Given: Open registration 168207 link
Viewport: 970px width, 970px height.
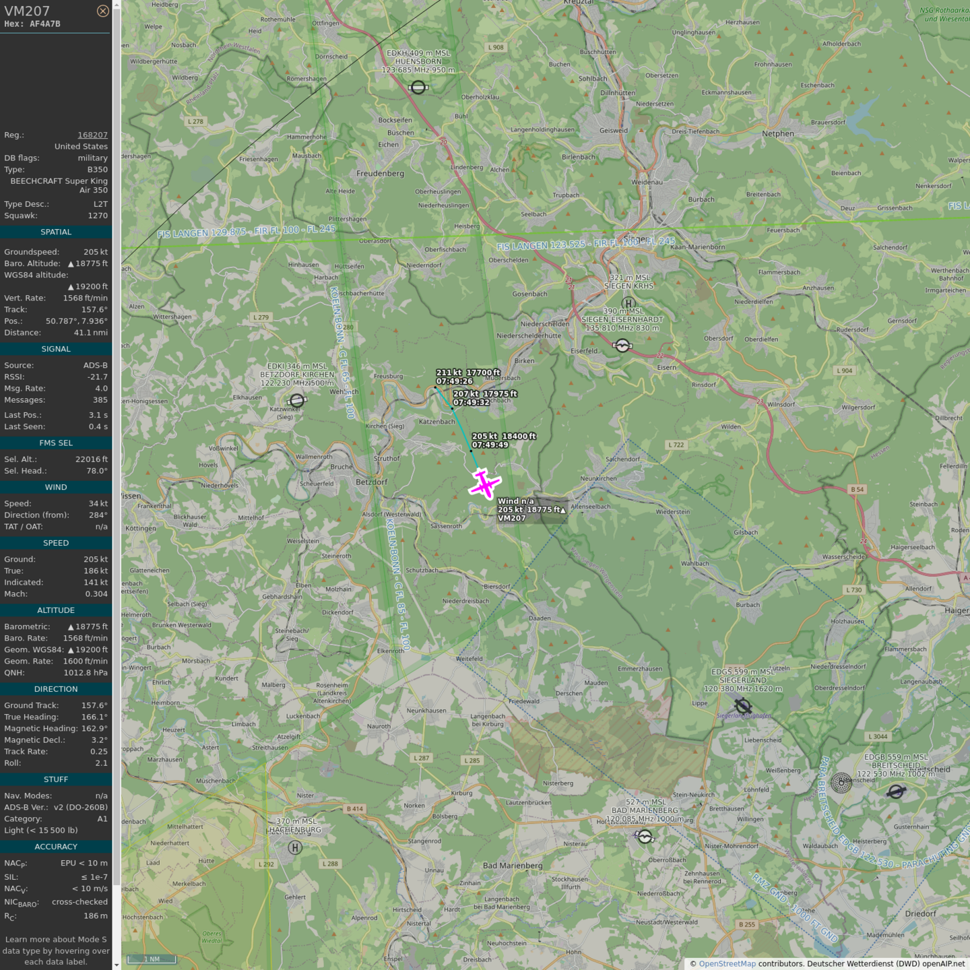Looking at the screenshot, I should tap(92, 135).
